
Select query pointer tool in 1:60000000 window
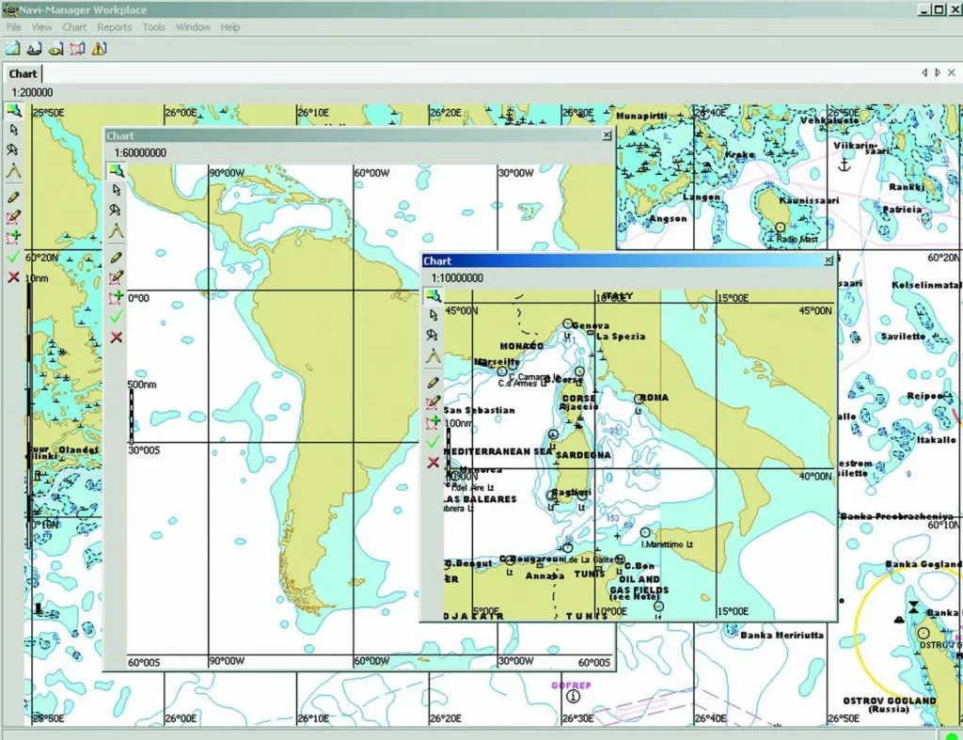[x=116, y=211]
